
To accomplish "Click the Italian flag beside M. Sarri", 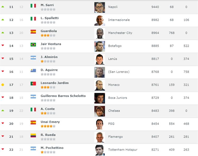I will 33,6.
